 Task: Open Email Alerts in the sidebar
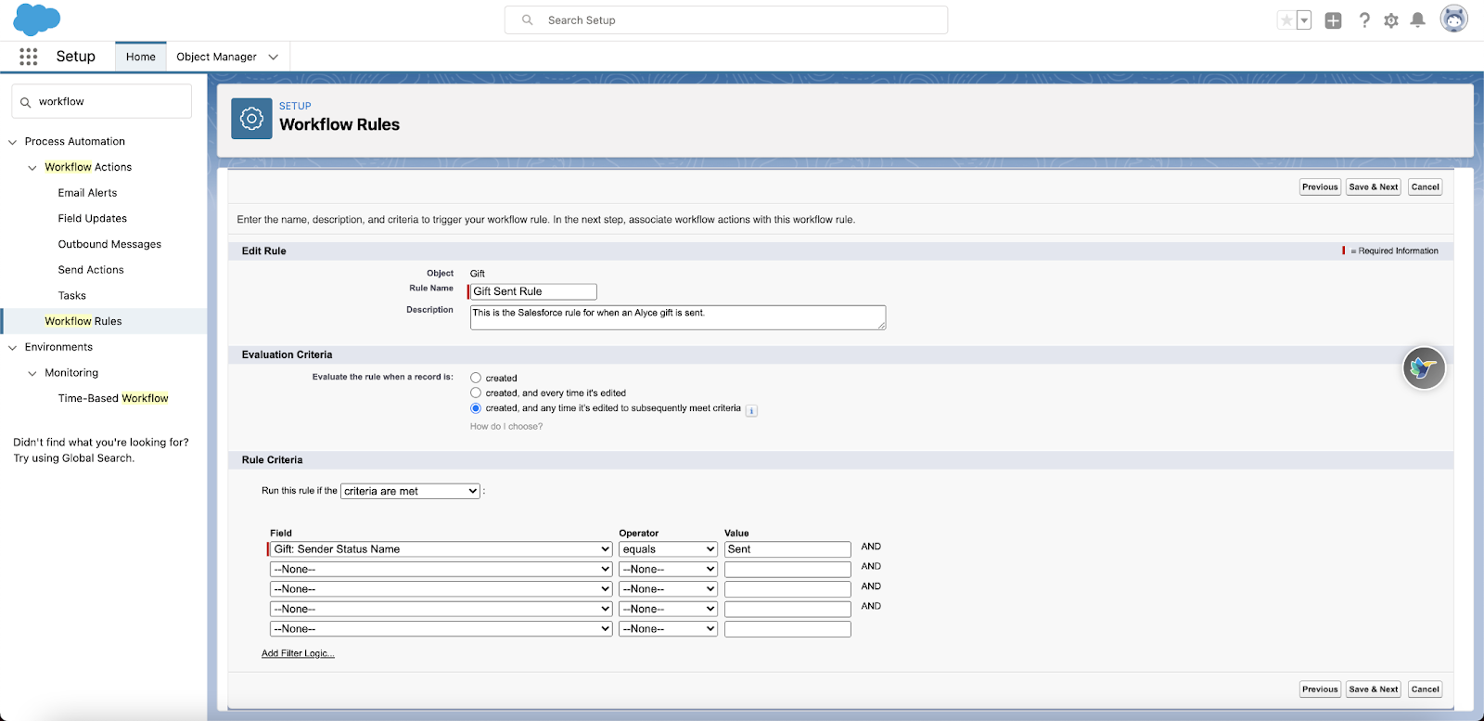87,193
